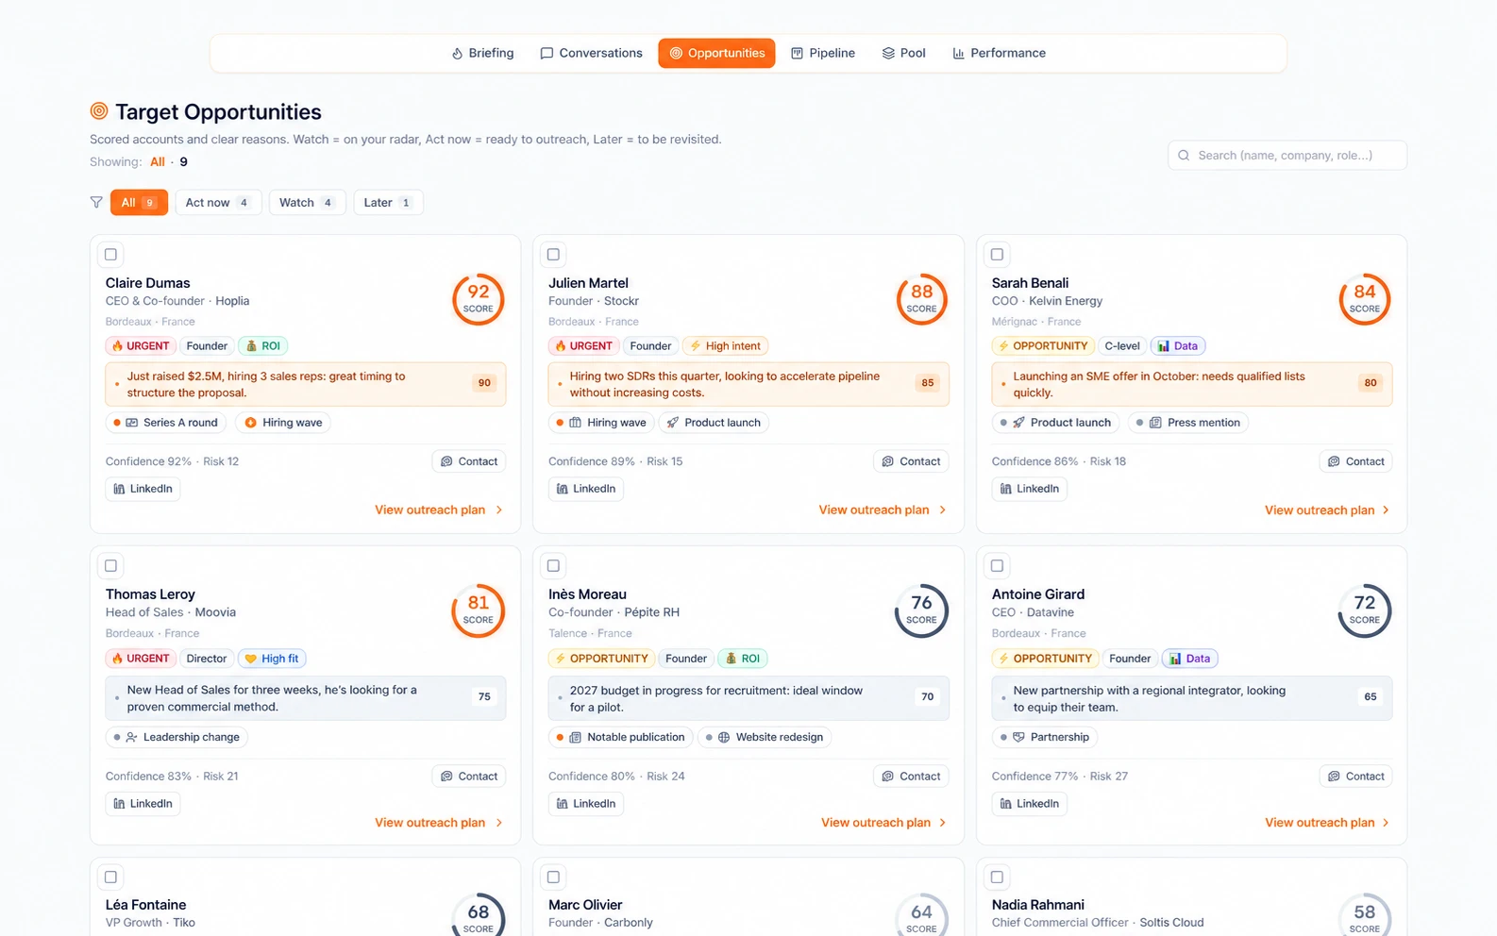Image resolution: width=1497 pixels, height=936 pixels.
Task: Go to the Pipeline tab
Action: (x=823, y=53)
